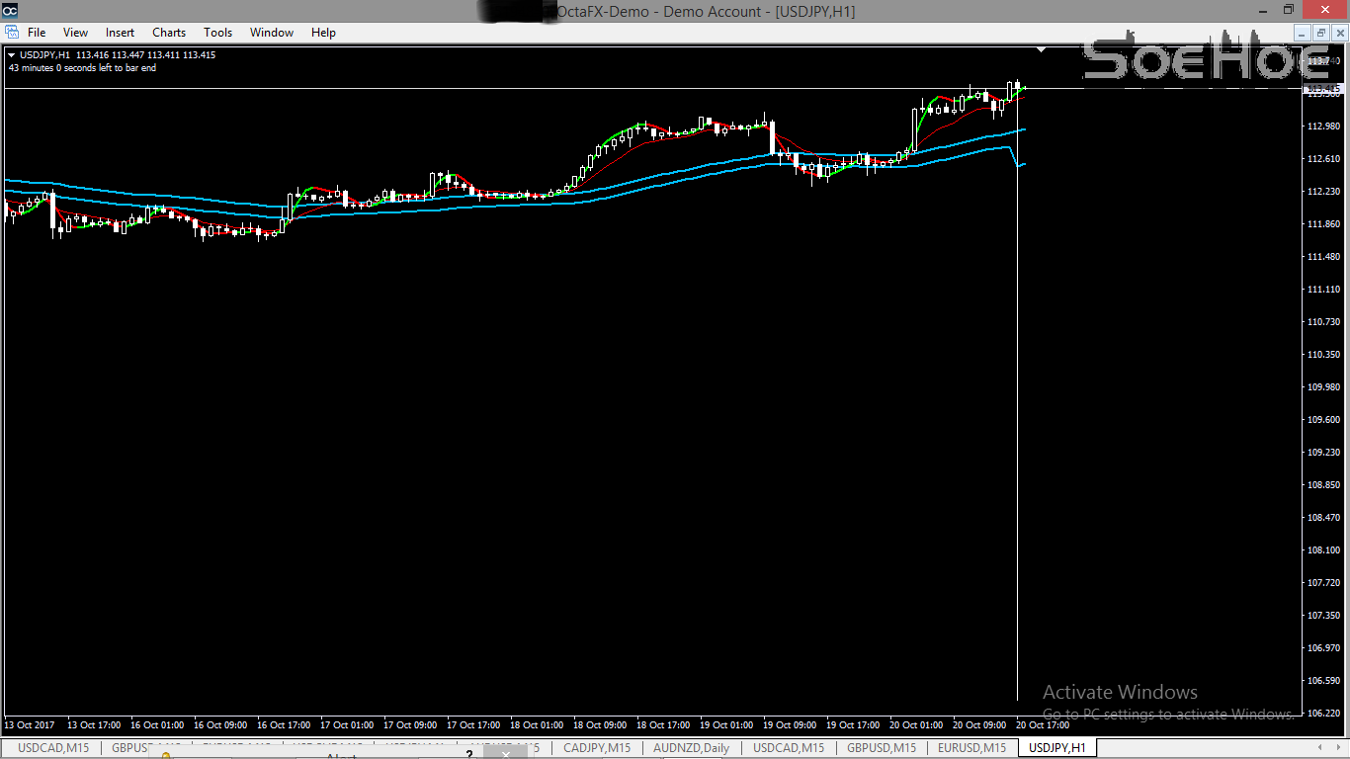
Task: Open the Insert menu
Action: click(x=120, y=33)
